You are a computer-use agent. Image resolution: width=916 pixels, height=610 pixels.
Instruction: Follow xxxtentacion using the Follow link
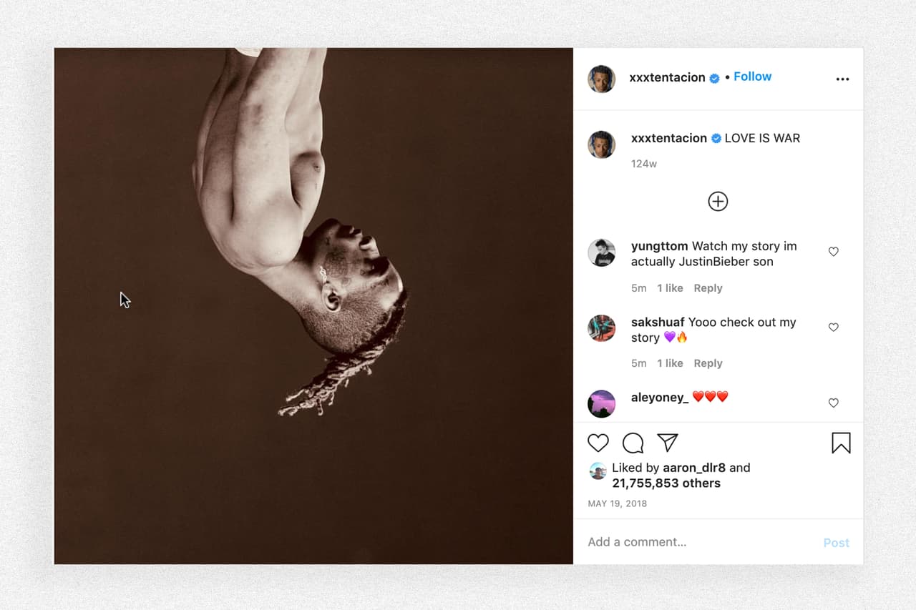[752, 76]
